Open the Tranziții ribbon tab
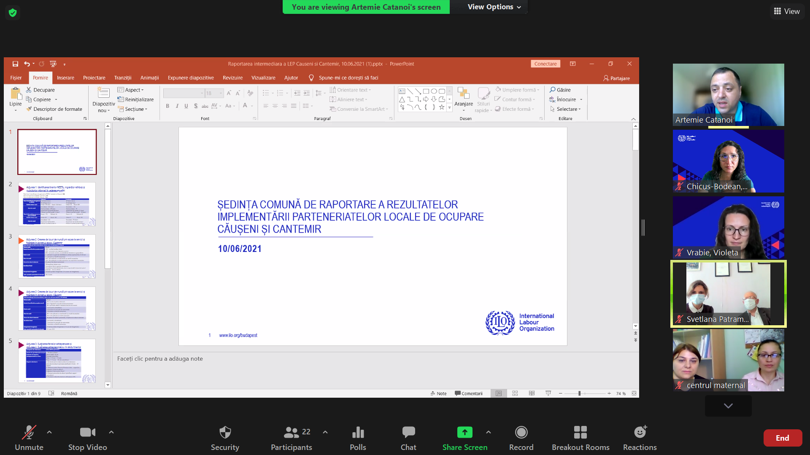Viewport: 810px width, 455px height. pyautogui.click(x=122, y=78)
